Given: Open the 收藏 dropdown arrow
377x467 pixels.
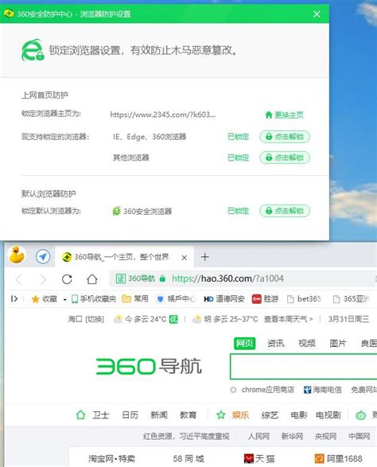Looking at the screenshot, I should tap(64, 300).
